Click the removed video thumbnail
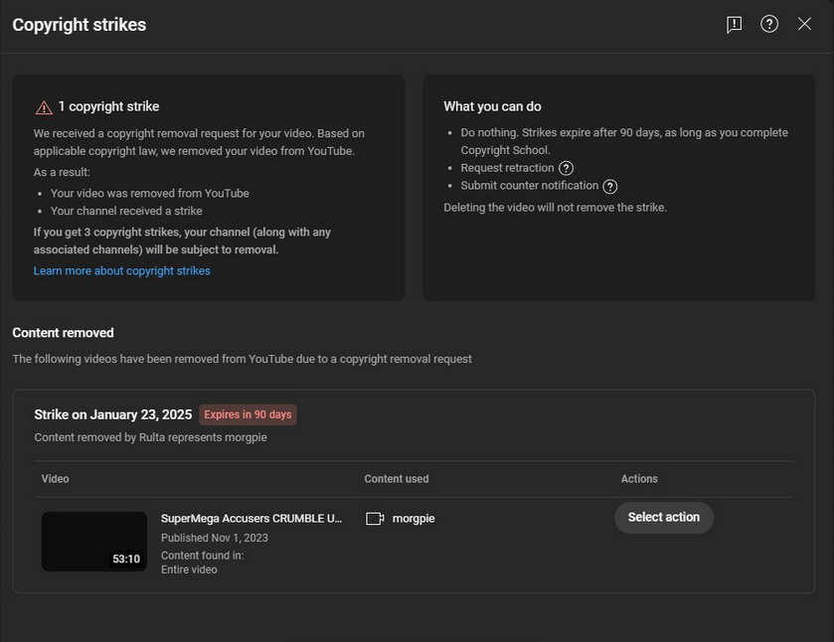The height and width of the screenshot is (642, 834). (x=94, y=542)
